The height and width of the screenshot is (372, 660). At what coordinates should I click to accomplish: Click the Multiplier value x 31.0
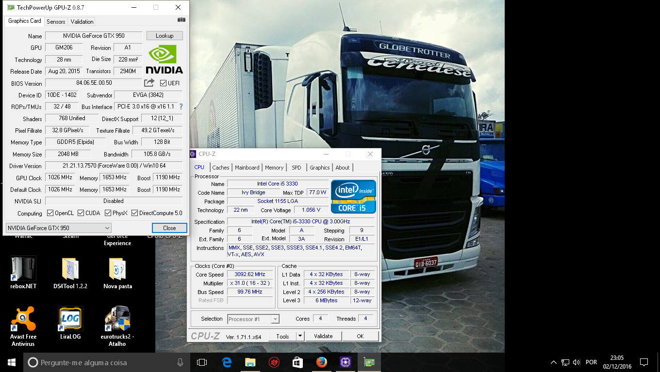coord(250,283)
